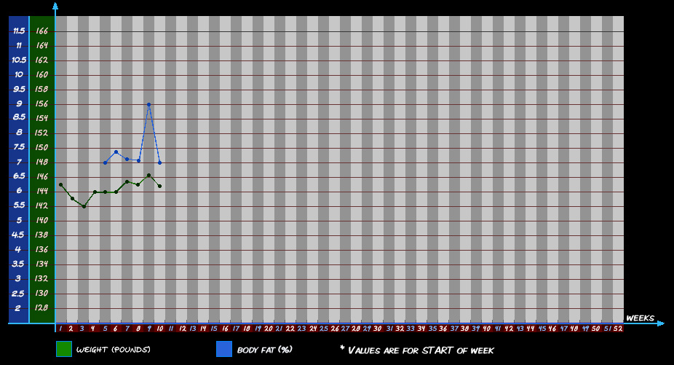Image resolution: width=674 pixels, height=365 pixels.
Task: Click the week 40 label on x-axis
Action: click(487, 329)
